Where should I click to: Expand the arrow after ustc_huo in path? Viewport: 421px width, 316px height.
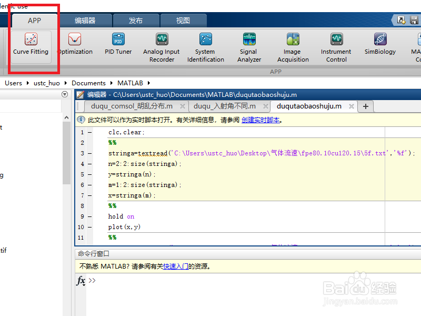pyautogui.click(x=65, y=83)
